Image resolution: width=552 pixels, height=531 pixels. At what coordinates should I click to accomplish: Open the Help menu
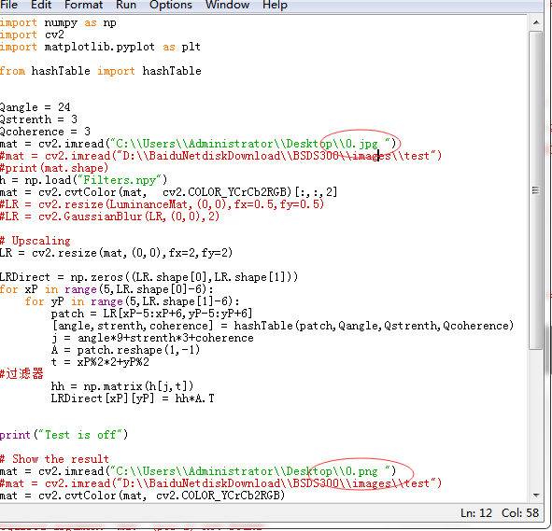tap(275, 5)
